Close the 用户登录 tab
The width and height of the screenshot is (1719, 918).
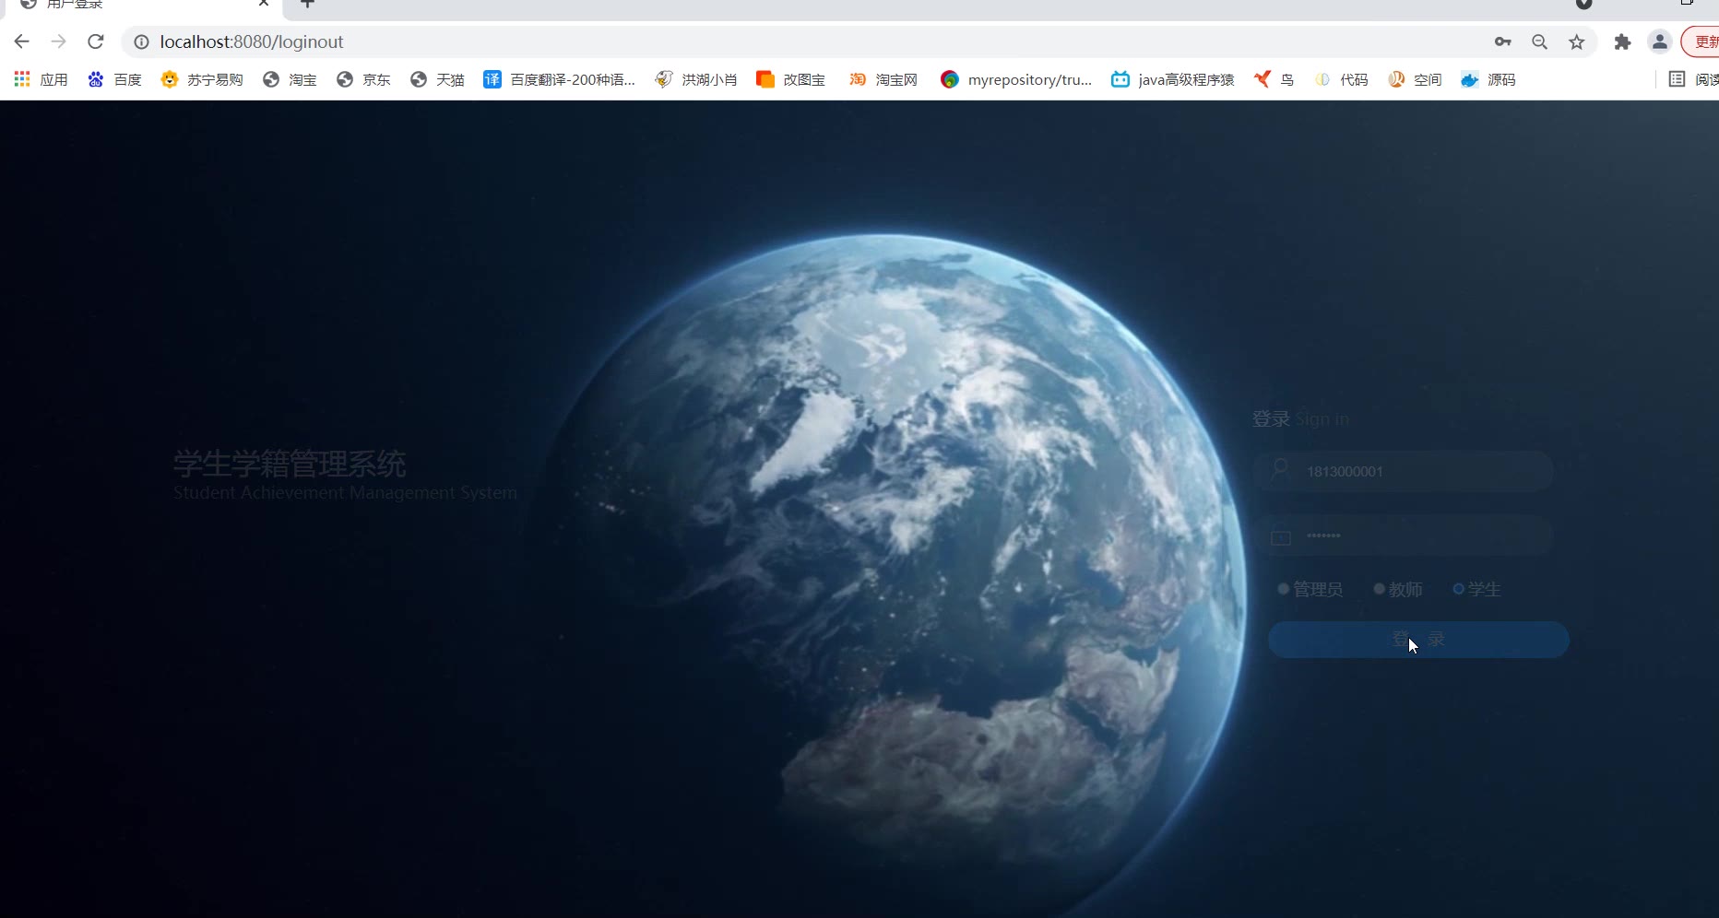click(264, 4)
